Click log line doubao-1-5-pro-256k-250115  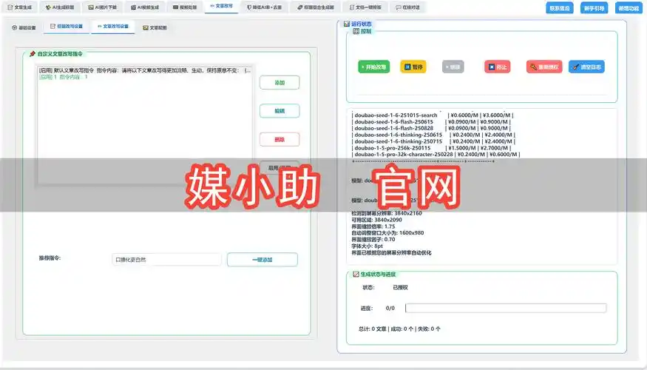(431, 148)
